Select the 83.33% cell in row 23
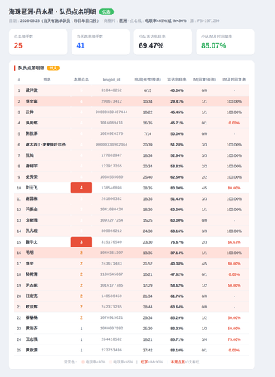 (177, 329)
